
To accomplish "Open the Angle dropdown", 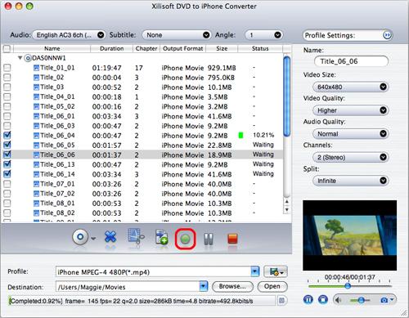I will pos(264,35).
